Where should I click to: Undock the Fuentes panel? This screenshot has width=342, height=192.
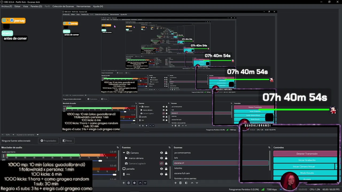pyautogui.click(x=169, y=147)
